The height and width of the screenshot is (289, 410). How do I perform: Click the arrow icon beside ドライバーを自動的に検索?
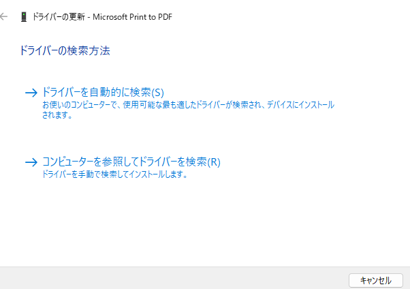click(x=30, y=93)
